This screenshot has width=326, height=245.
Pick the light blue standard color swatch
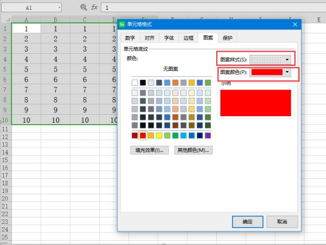[184, 135]
